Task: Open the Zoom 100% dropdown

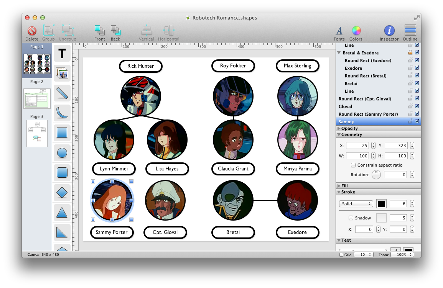Action: click(402, 255)
